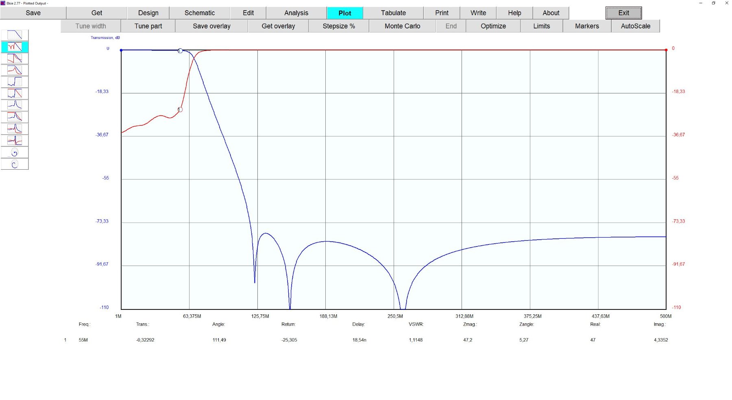Click the Elsie app icon in title bar

(x=3, y=3)
